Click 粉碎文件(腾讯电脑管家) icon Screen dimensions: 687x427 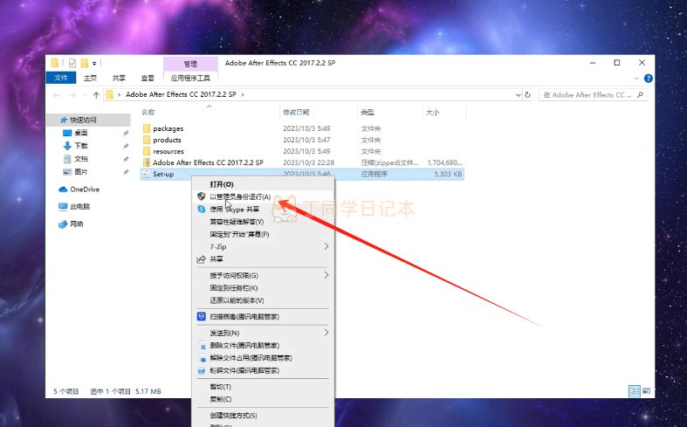coord(202,370)
